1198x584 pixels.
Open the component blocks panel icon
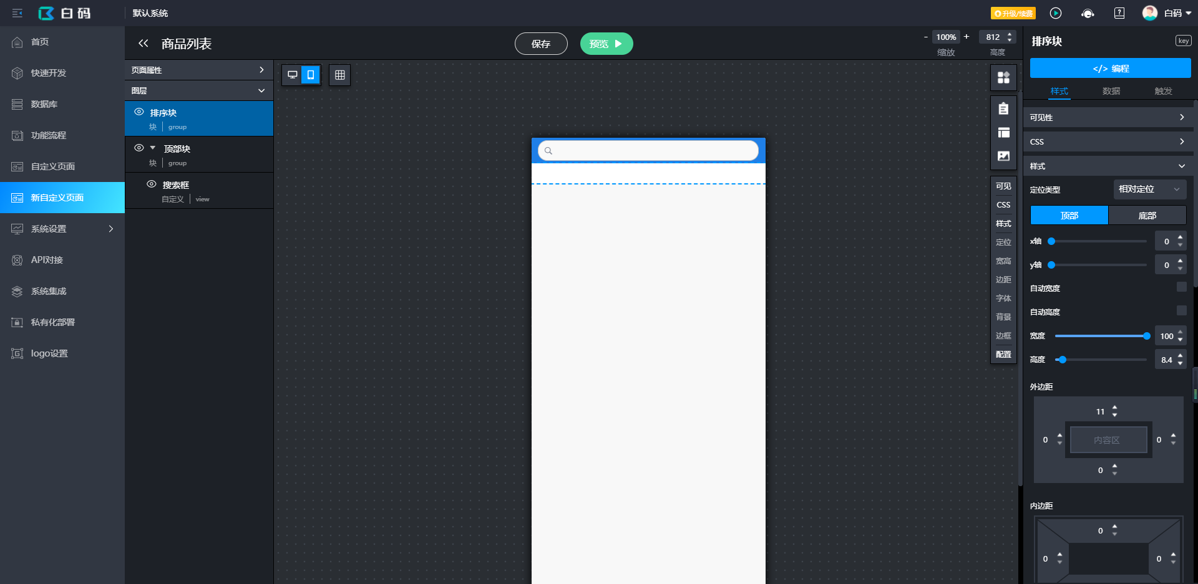[x=1003, y=77]
